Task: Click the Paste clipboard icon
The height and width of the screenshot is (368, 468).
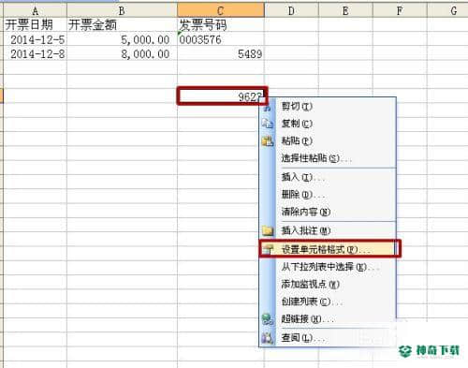Action: click(268, 141)
